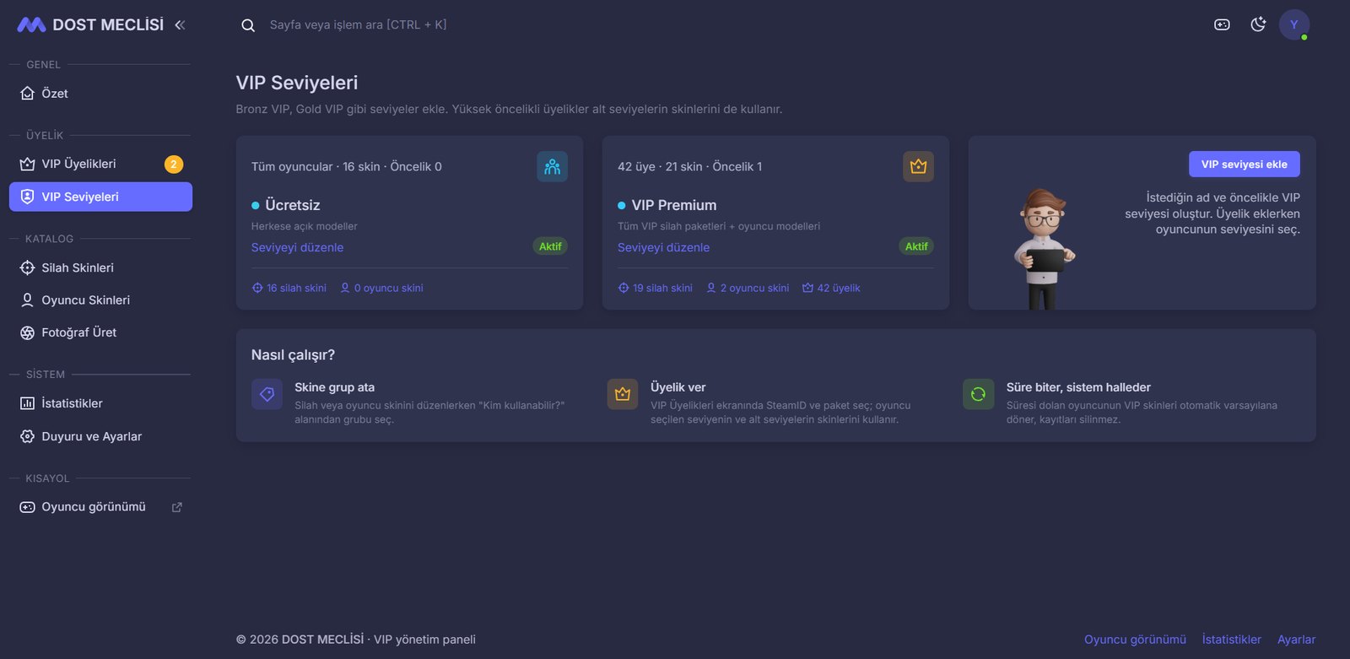Toggle dark mode with the moon icon
This screenshot has height=659, width=1350.
tap(1258, 24)
